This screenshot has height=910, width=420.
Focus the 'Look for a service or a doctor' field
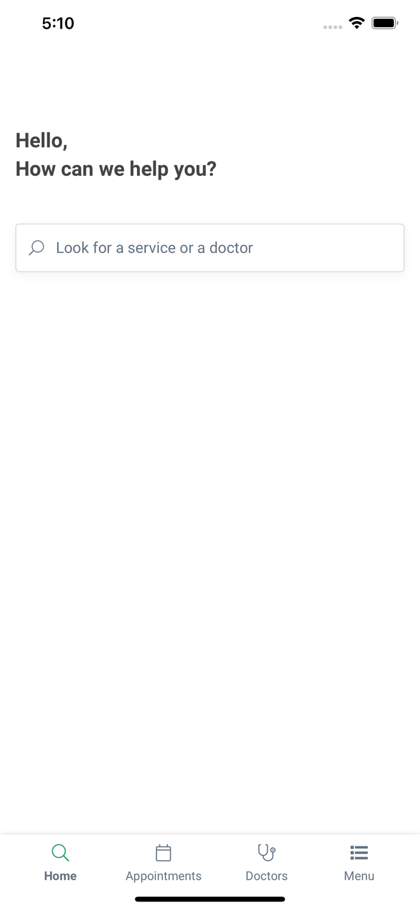click(x=210, y=248)
